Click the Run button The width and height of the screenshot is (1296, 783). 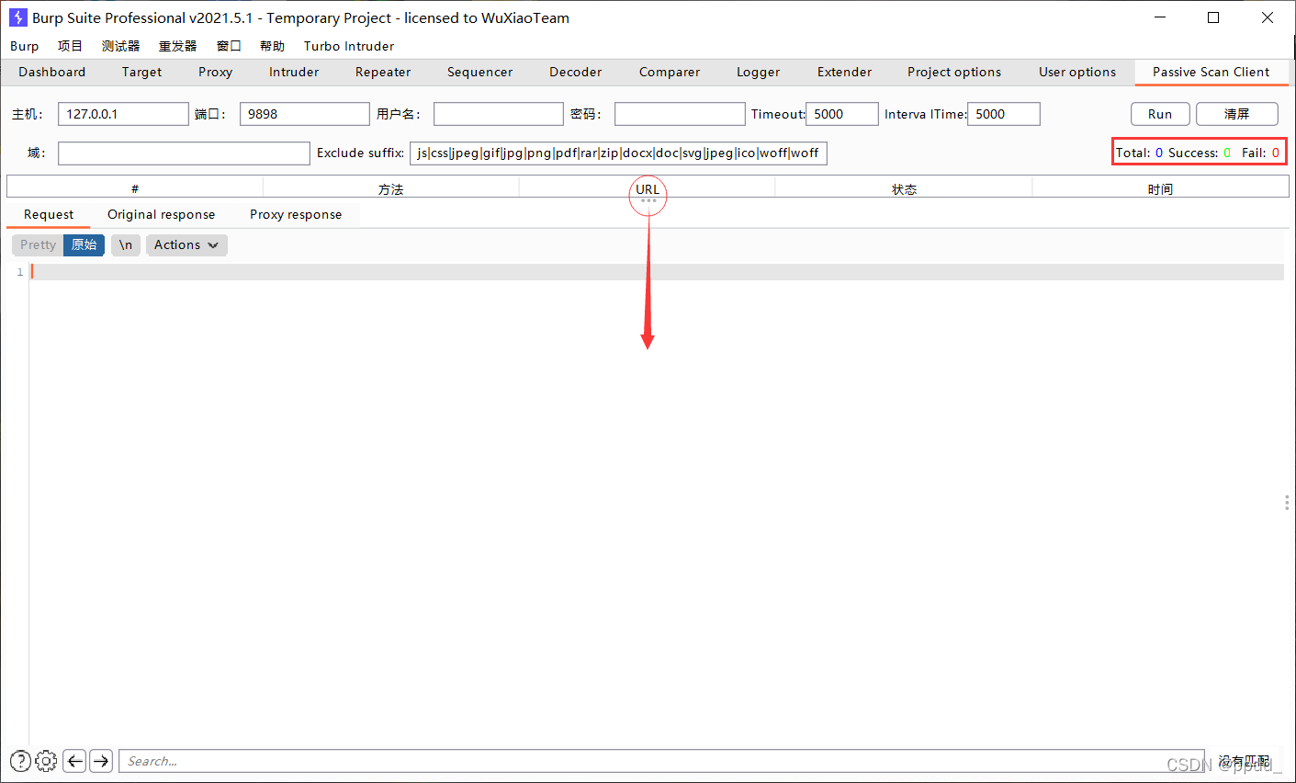coord(1160,114)
